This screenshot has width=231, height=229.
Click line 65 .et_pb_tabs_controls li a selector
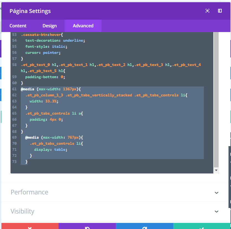(x=54, y=114)
